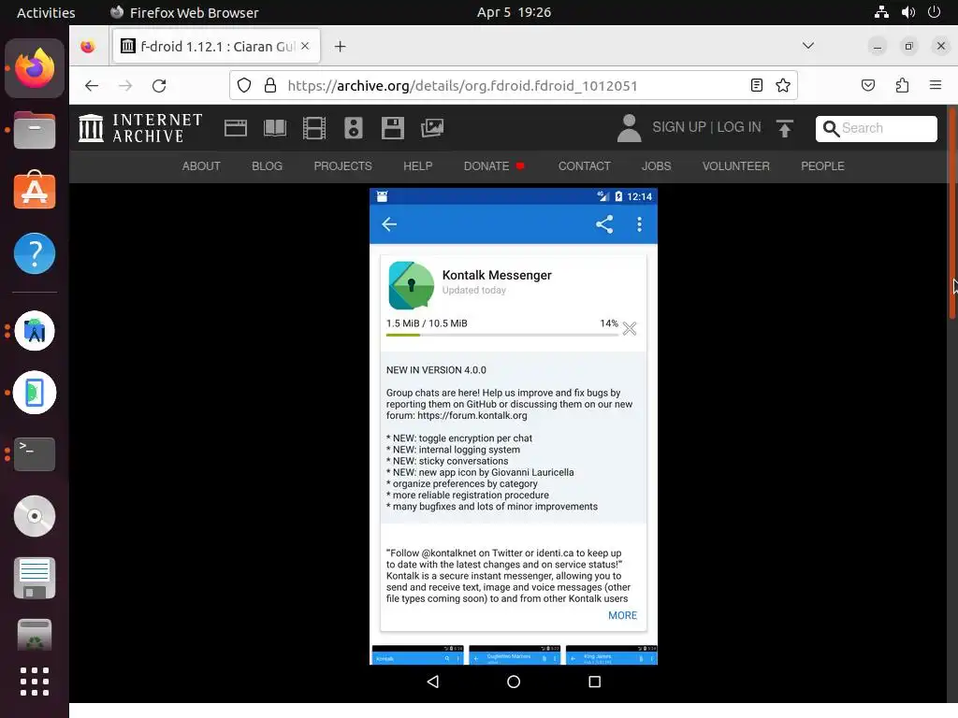The width and height of the screenshot is (958, 718).
Task: Open the PEOPLE link
Action: [822, 166]
